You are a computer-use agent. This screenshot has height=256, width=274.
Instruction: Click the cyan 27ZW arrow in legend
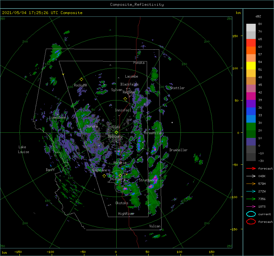pos(251,191)
